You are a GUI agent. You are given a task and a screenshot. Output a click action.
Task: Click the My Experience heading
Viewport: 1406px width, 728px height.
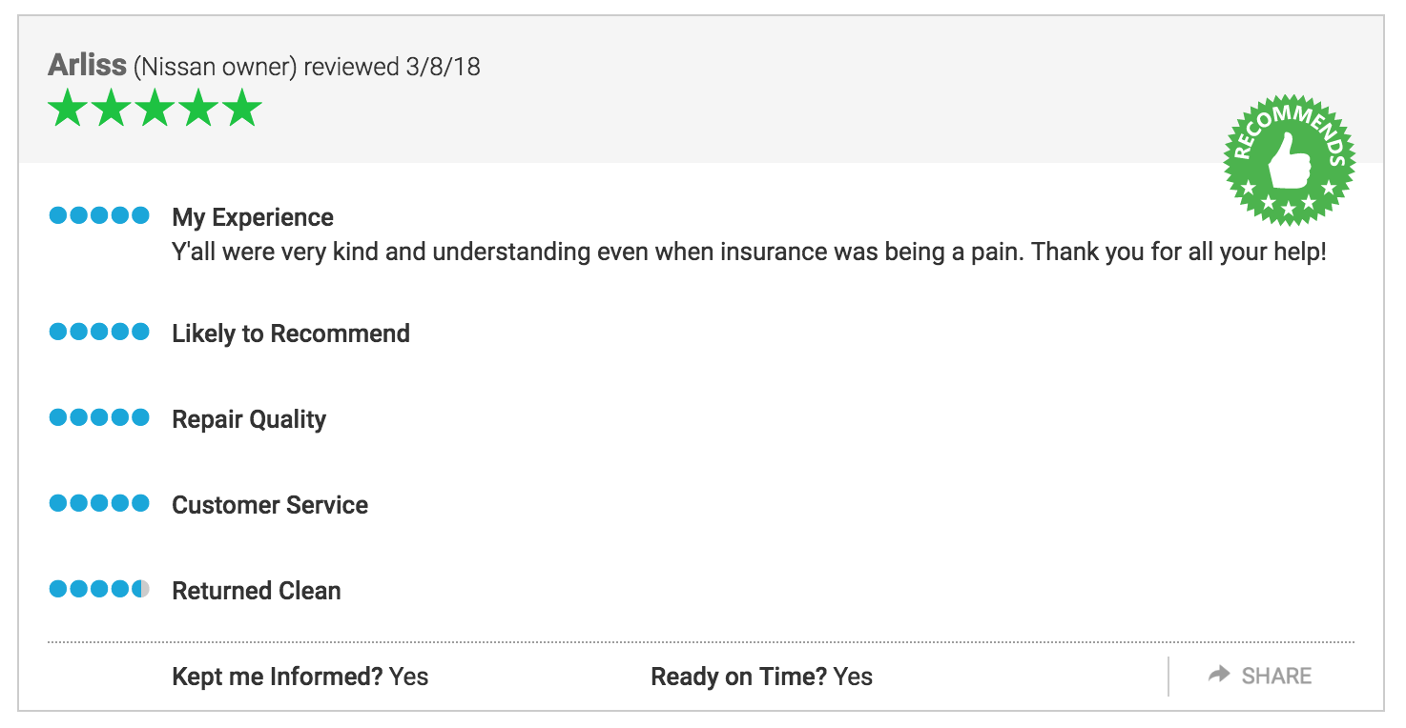(x=253, y=217)
